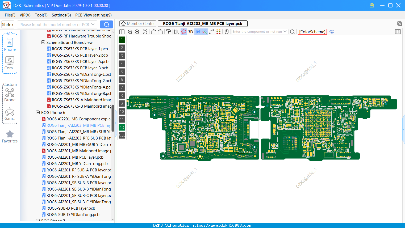Click the blue search button
Screen dimensions: 405x228
[x=106, y=24]
